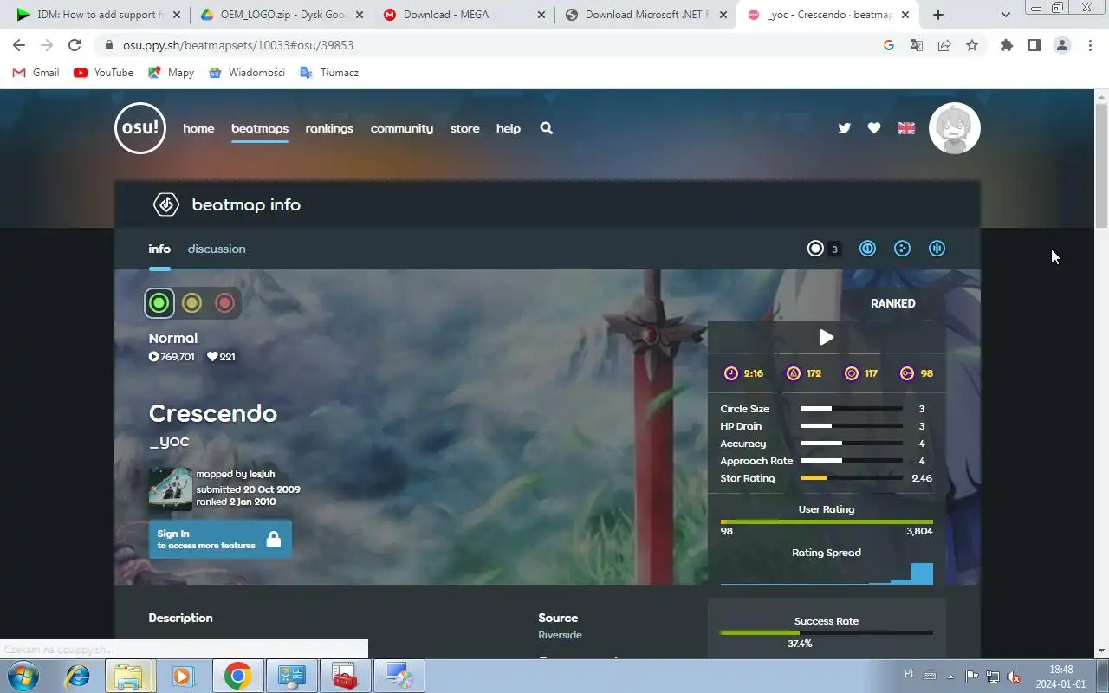Open Chrome side panel icon
The width and height of the screenshot is (1109, 693).
coord(1034,45)
